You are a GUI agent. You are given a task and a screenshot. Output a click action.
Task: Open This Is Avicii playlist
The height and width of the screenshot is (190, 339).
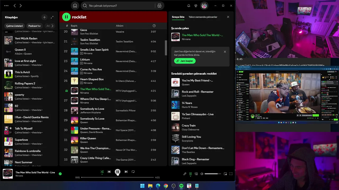[x=29, y=74]
